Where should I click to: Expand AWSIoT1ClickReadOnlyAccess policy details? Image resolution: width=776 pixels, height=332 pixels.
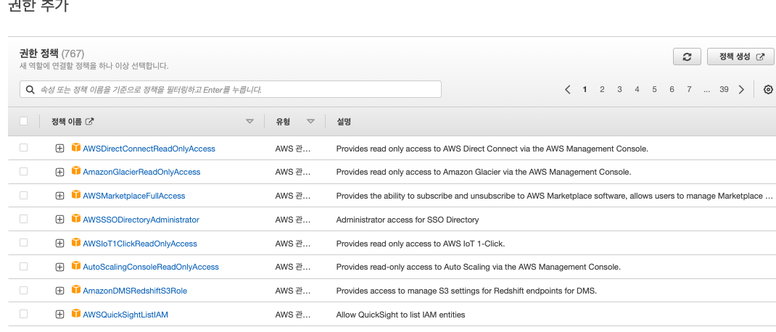pyautogui.click(x=60, y=244)
